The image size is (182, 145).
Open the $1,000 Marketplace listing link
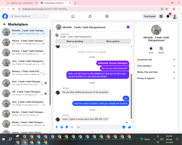(x=76, y=37)
